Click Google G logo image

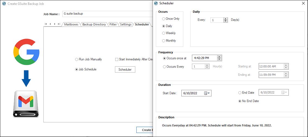click(26, 52)
